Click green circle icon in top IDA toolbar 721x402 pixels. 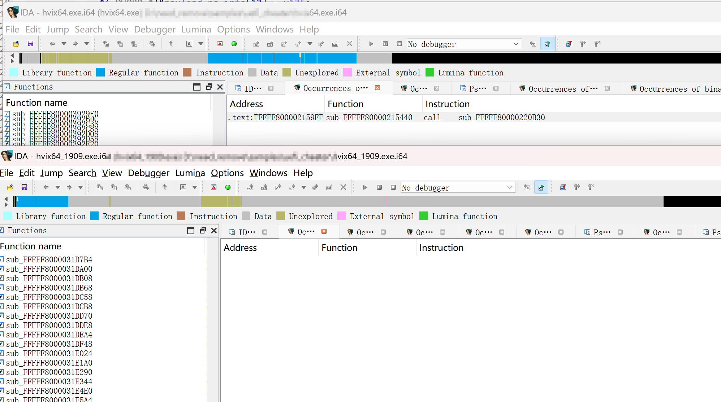click(234, 44)
